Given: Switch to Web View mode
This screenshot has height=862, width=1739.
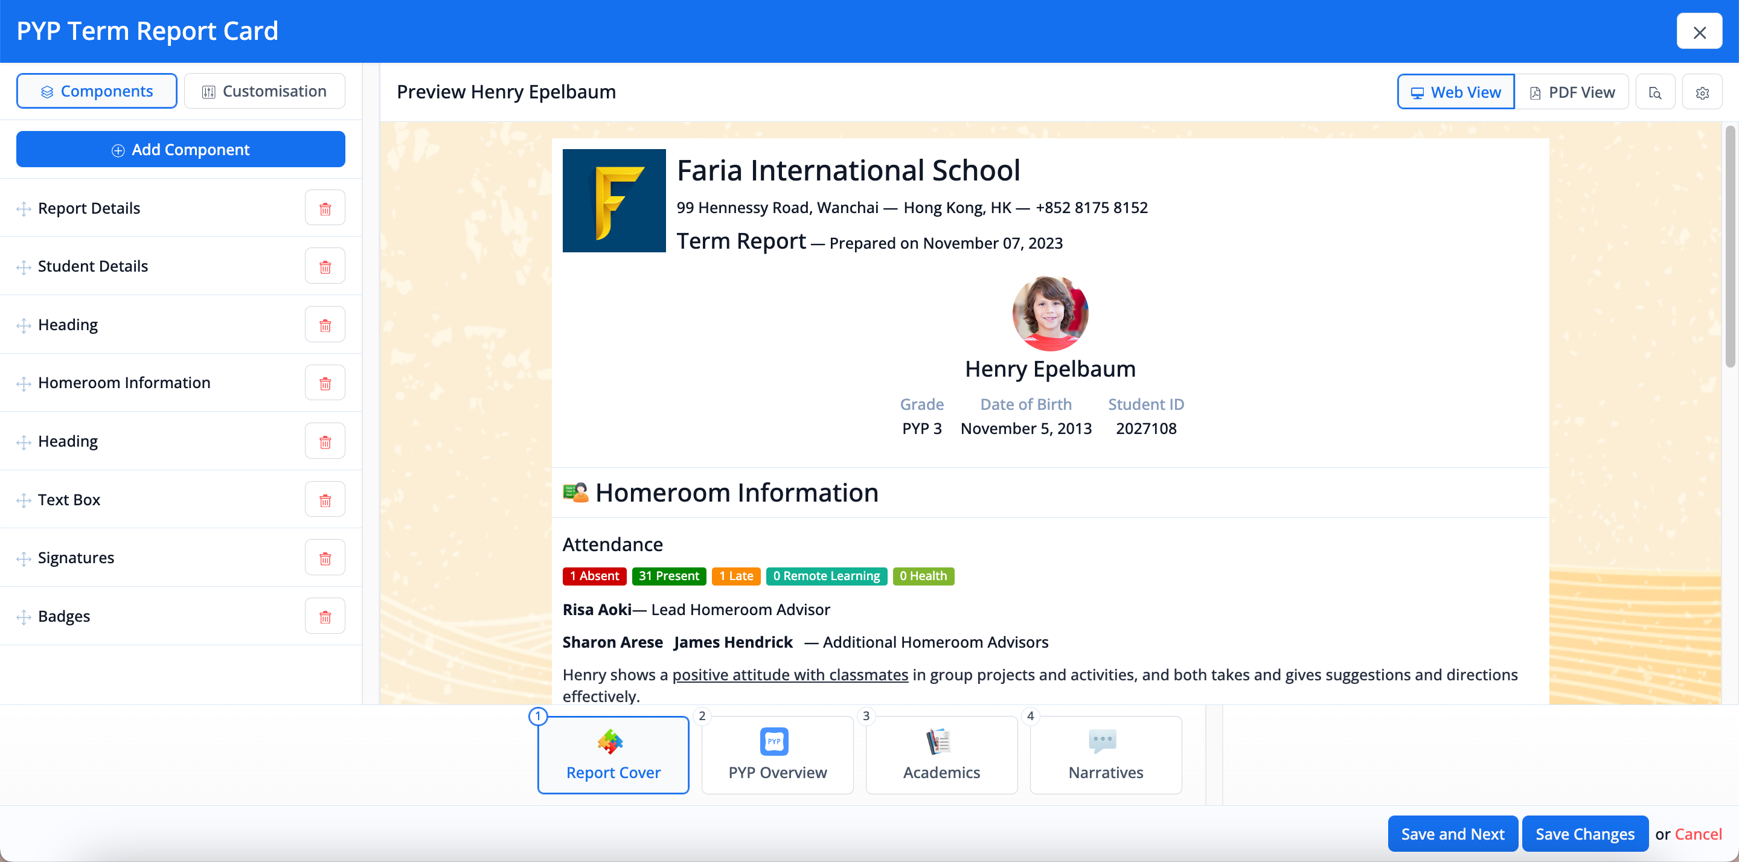Looking at the screenshot, I should 1455,92.
